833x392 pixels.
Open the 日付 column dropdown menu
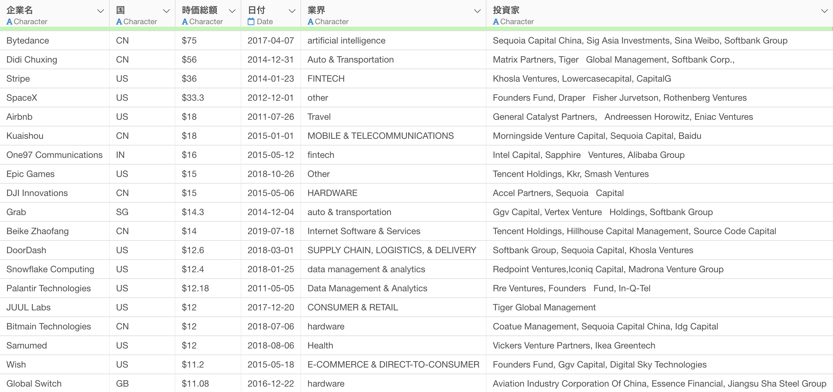(292, 11)
